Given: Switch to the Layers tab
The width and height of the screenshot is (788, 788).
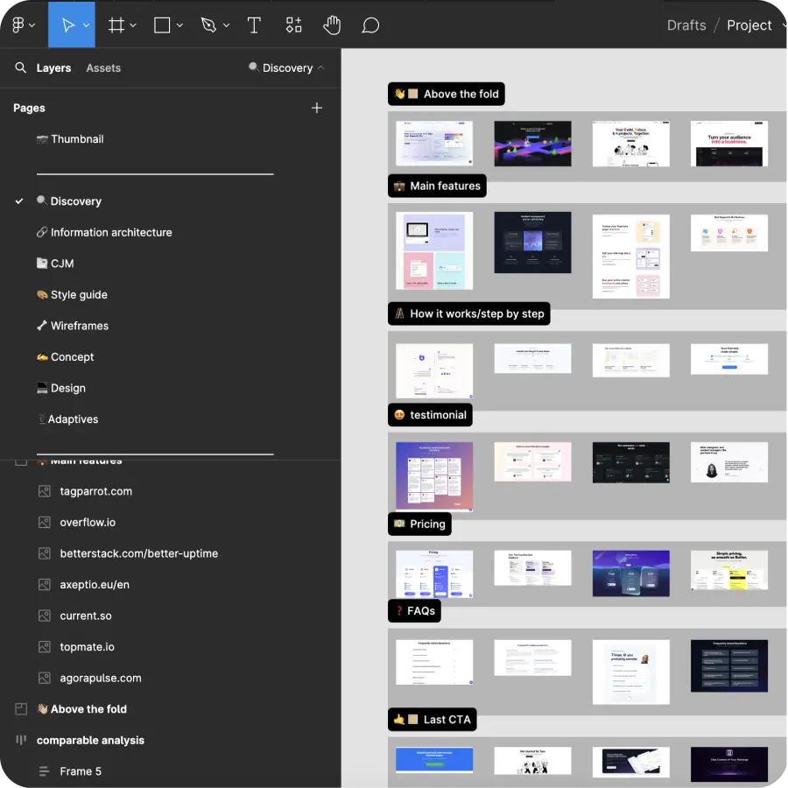Looking at the screenshot, I should click(x=53, y=67).
